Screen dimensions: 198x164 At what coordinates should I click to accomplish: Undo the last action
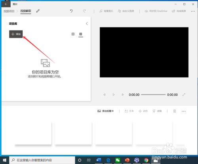(71, 11)
